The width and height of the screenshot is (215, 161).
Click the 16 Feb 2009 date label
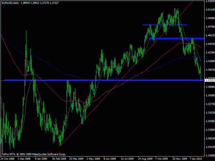[59, 159]
